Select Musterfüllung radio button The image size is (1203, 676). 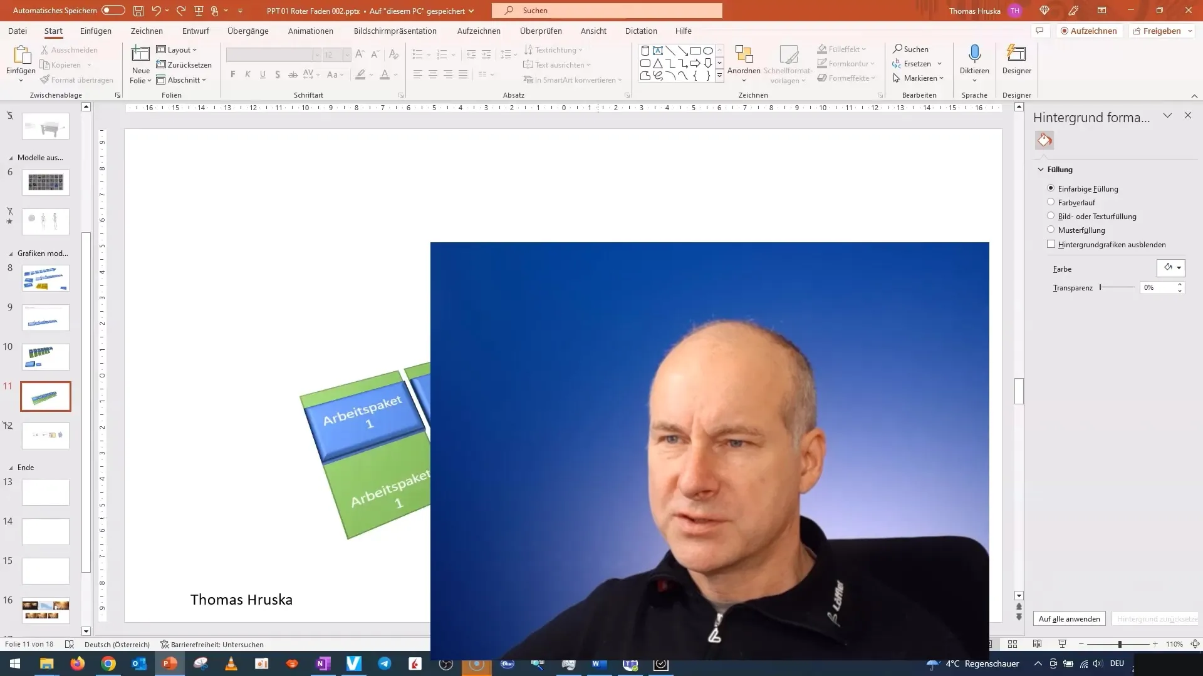tap(1050, 230)
